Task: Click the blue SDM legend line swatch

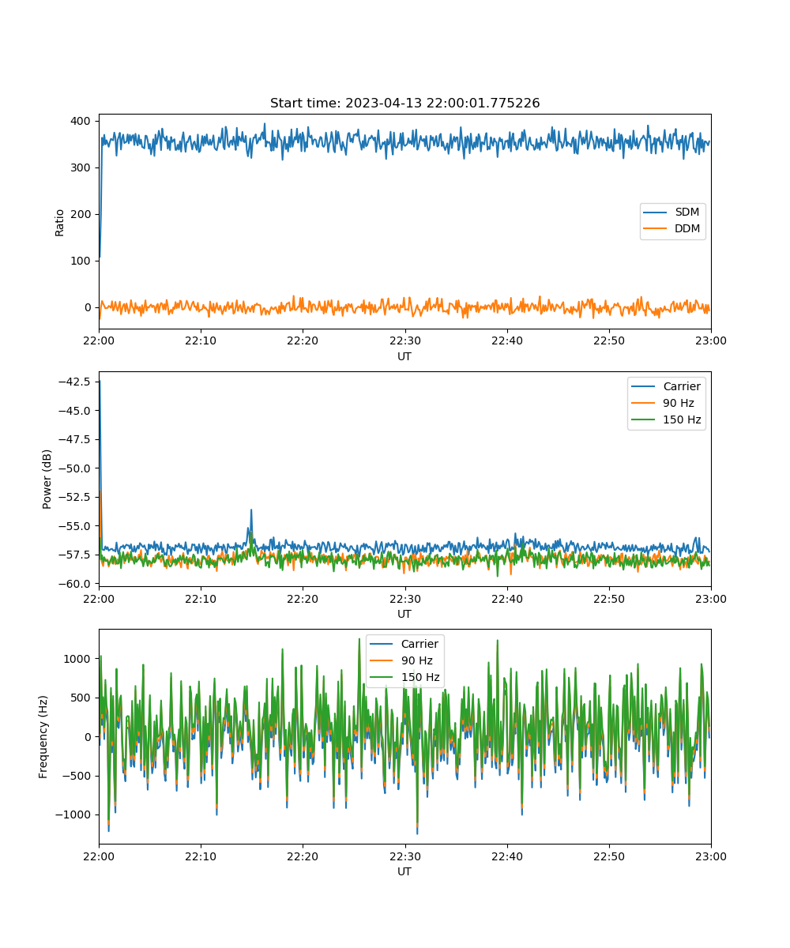Action: [657, 213]
